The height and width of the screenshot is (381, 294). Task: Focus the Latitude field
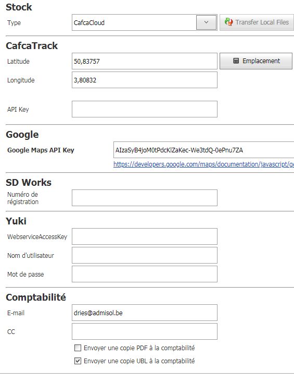[144, 61]
